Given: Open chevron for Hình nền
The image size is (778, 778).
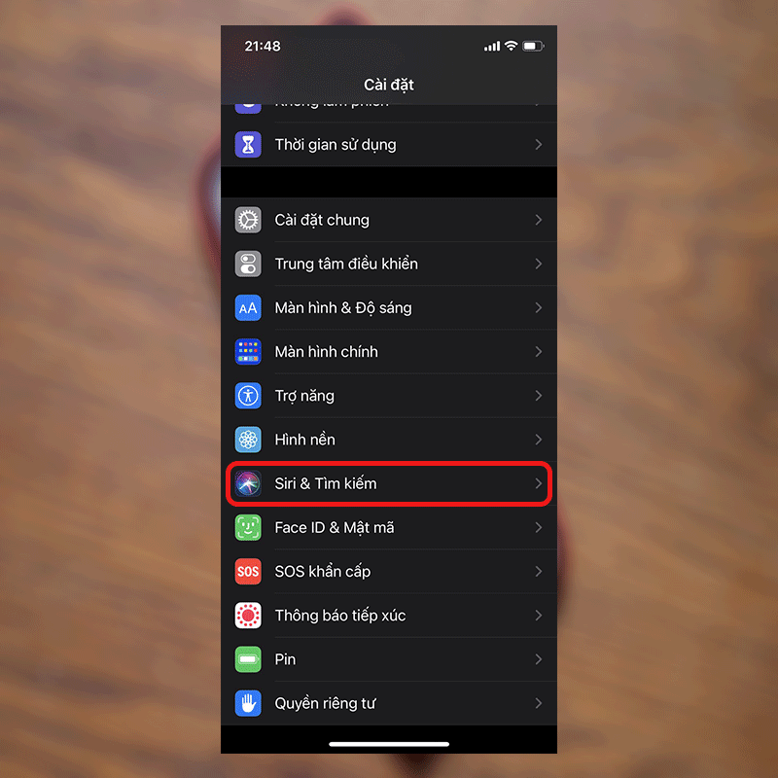Looking at the screenshot, I should coord(539,440).
